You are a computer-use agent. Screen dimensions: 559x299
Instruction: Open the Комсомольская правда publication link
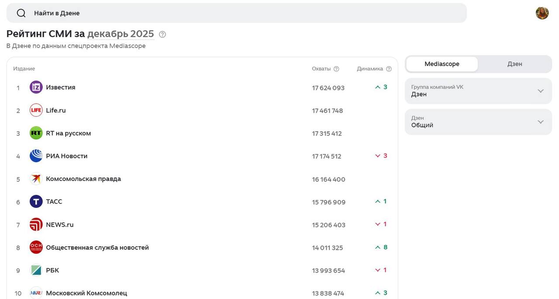click(83, 179)
